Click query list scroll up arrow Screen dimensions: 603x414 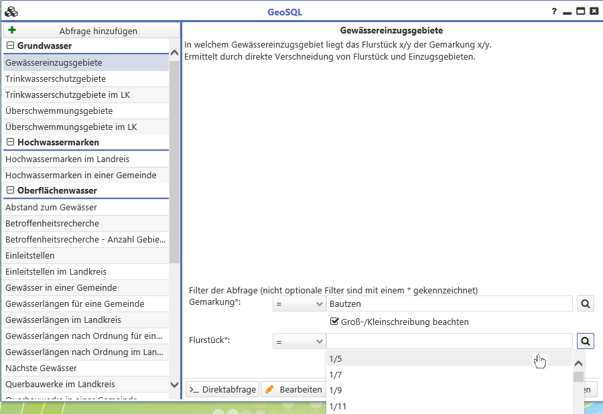pos(174,53)
